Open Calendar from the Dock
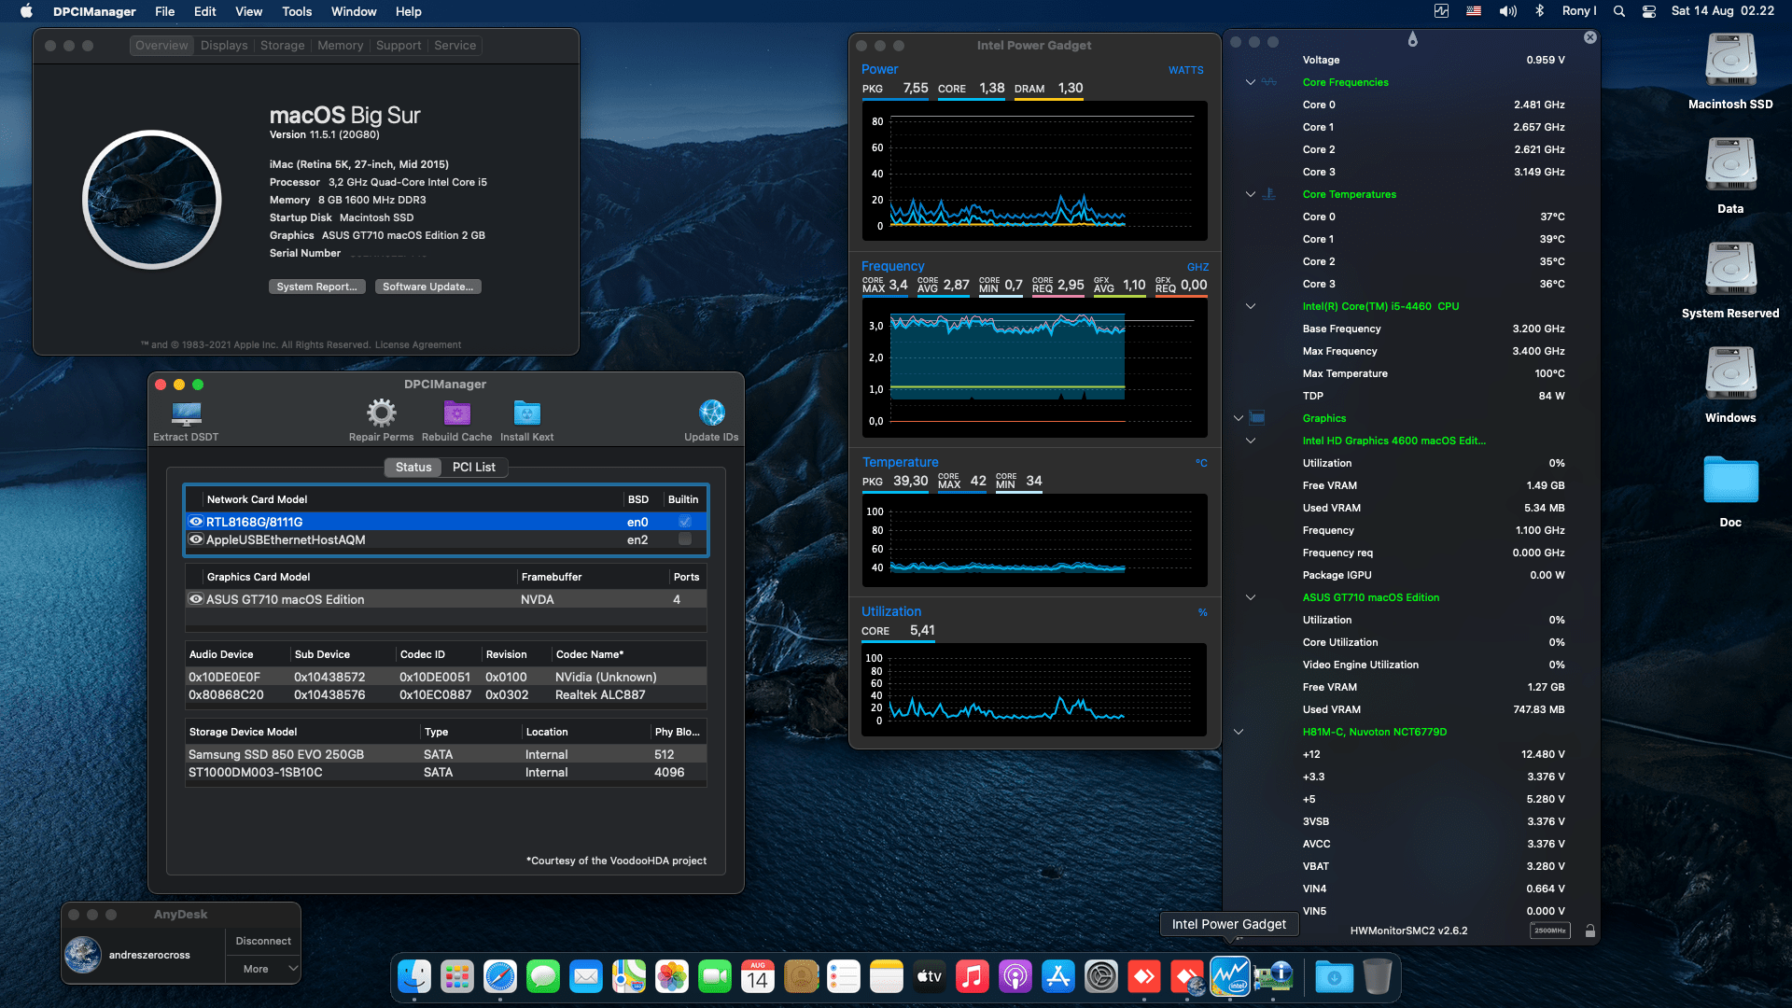Viewport: 1792px width, 1008px height. [x=758, y=977]
